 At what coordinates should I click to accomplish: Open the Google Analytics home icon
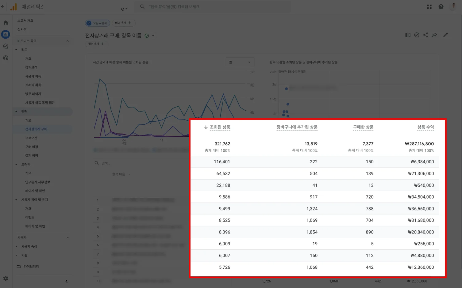(x=5, y=22)
